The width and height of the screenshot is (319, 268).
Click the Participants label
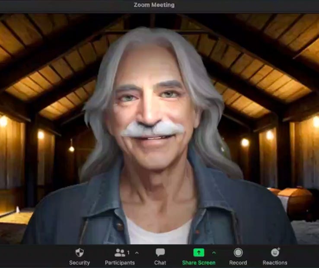(120, 263)
